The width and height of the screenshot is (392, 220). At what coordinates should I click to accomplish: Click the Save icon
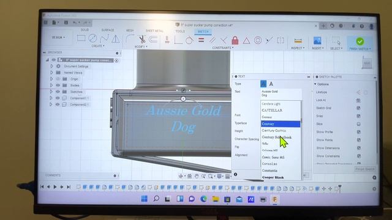[66, 23]
